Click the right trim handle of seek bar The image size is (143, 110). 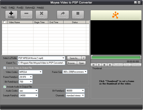pyautogui.click(x=141, y=57)
